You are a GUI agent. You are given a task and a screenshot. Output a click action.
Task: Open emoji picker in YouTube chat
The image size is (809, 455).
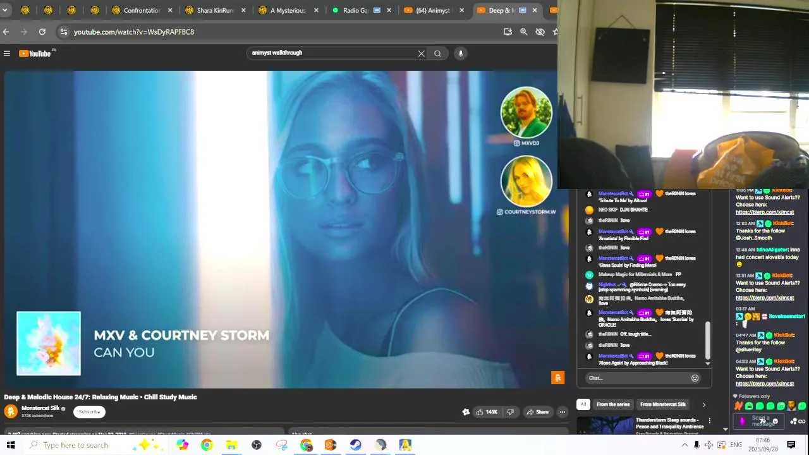point(695,378)
